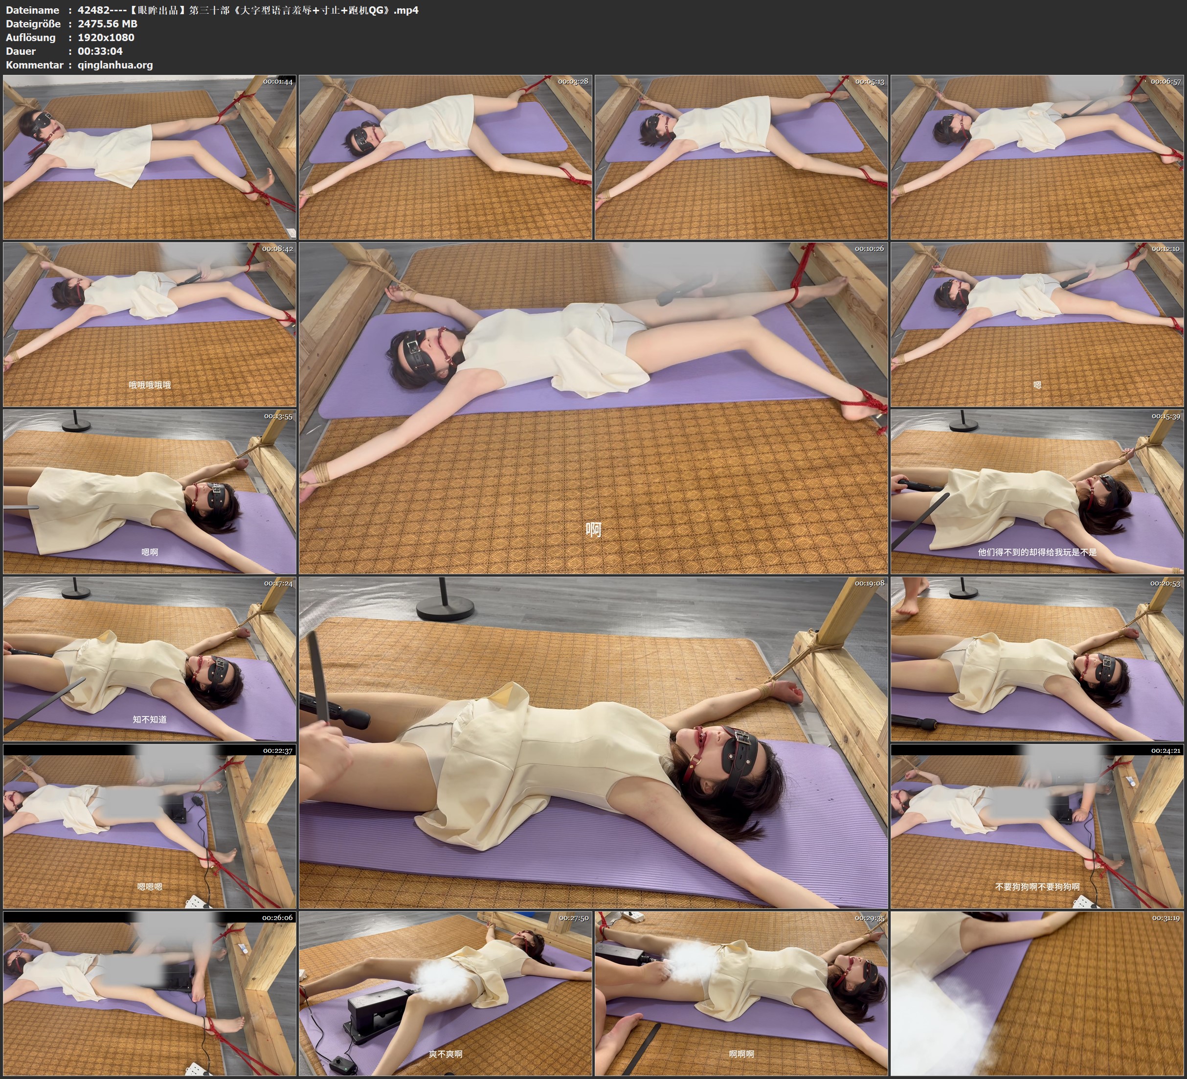1187x1079 pixels.
Task: Select the thumbnail marked 00:13:55
Action: pos(150,492)
